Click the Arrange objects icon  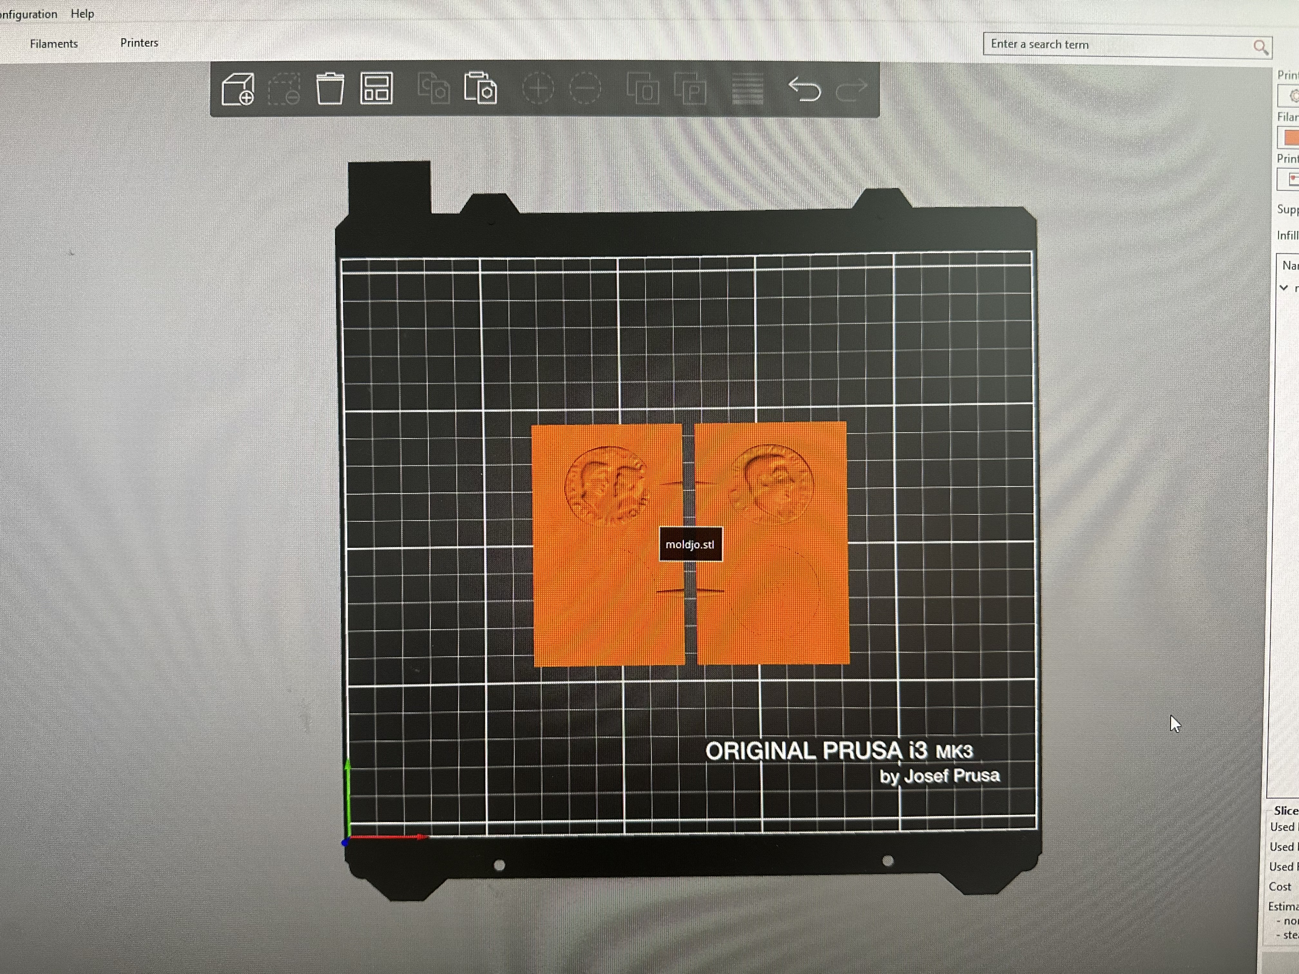pos(376,89)
